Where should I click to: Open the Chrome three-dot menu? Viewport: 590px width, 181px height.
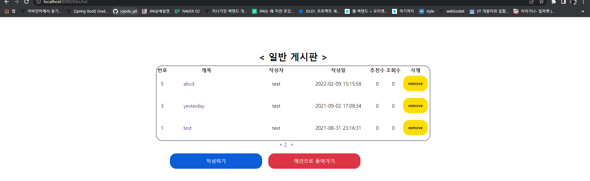(x=583, y=2)
